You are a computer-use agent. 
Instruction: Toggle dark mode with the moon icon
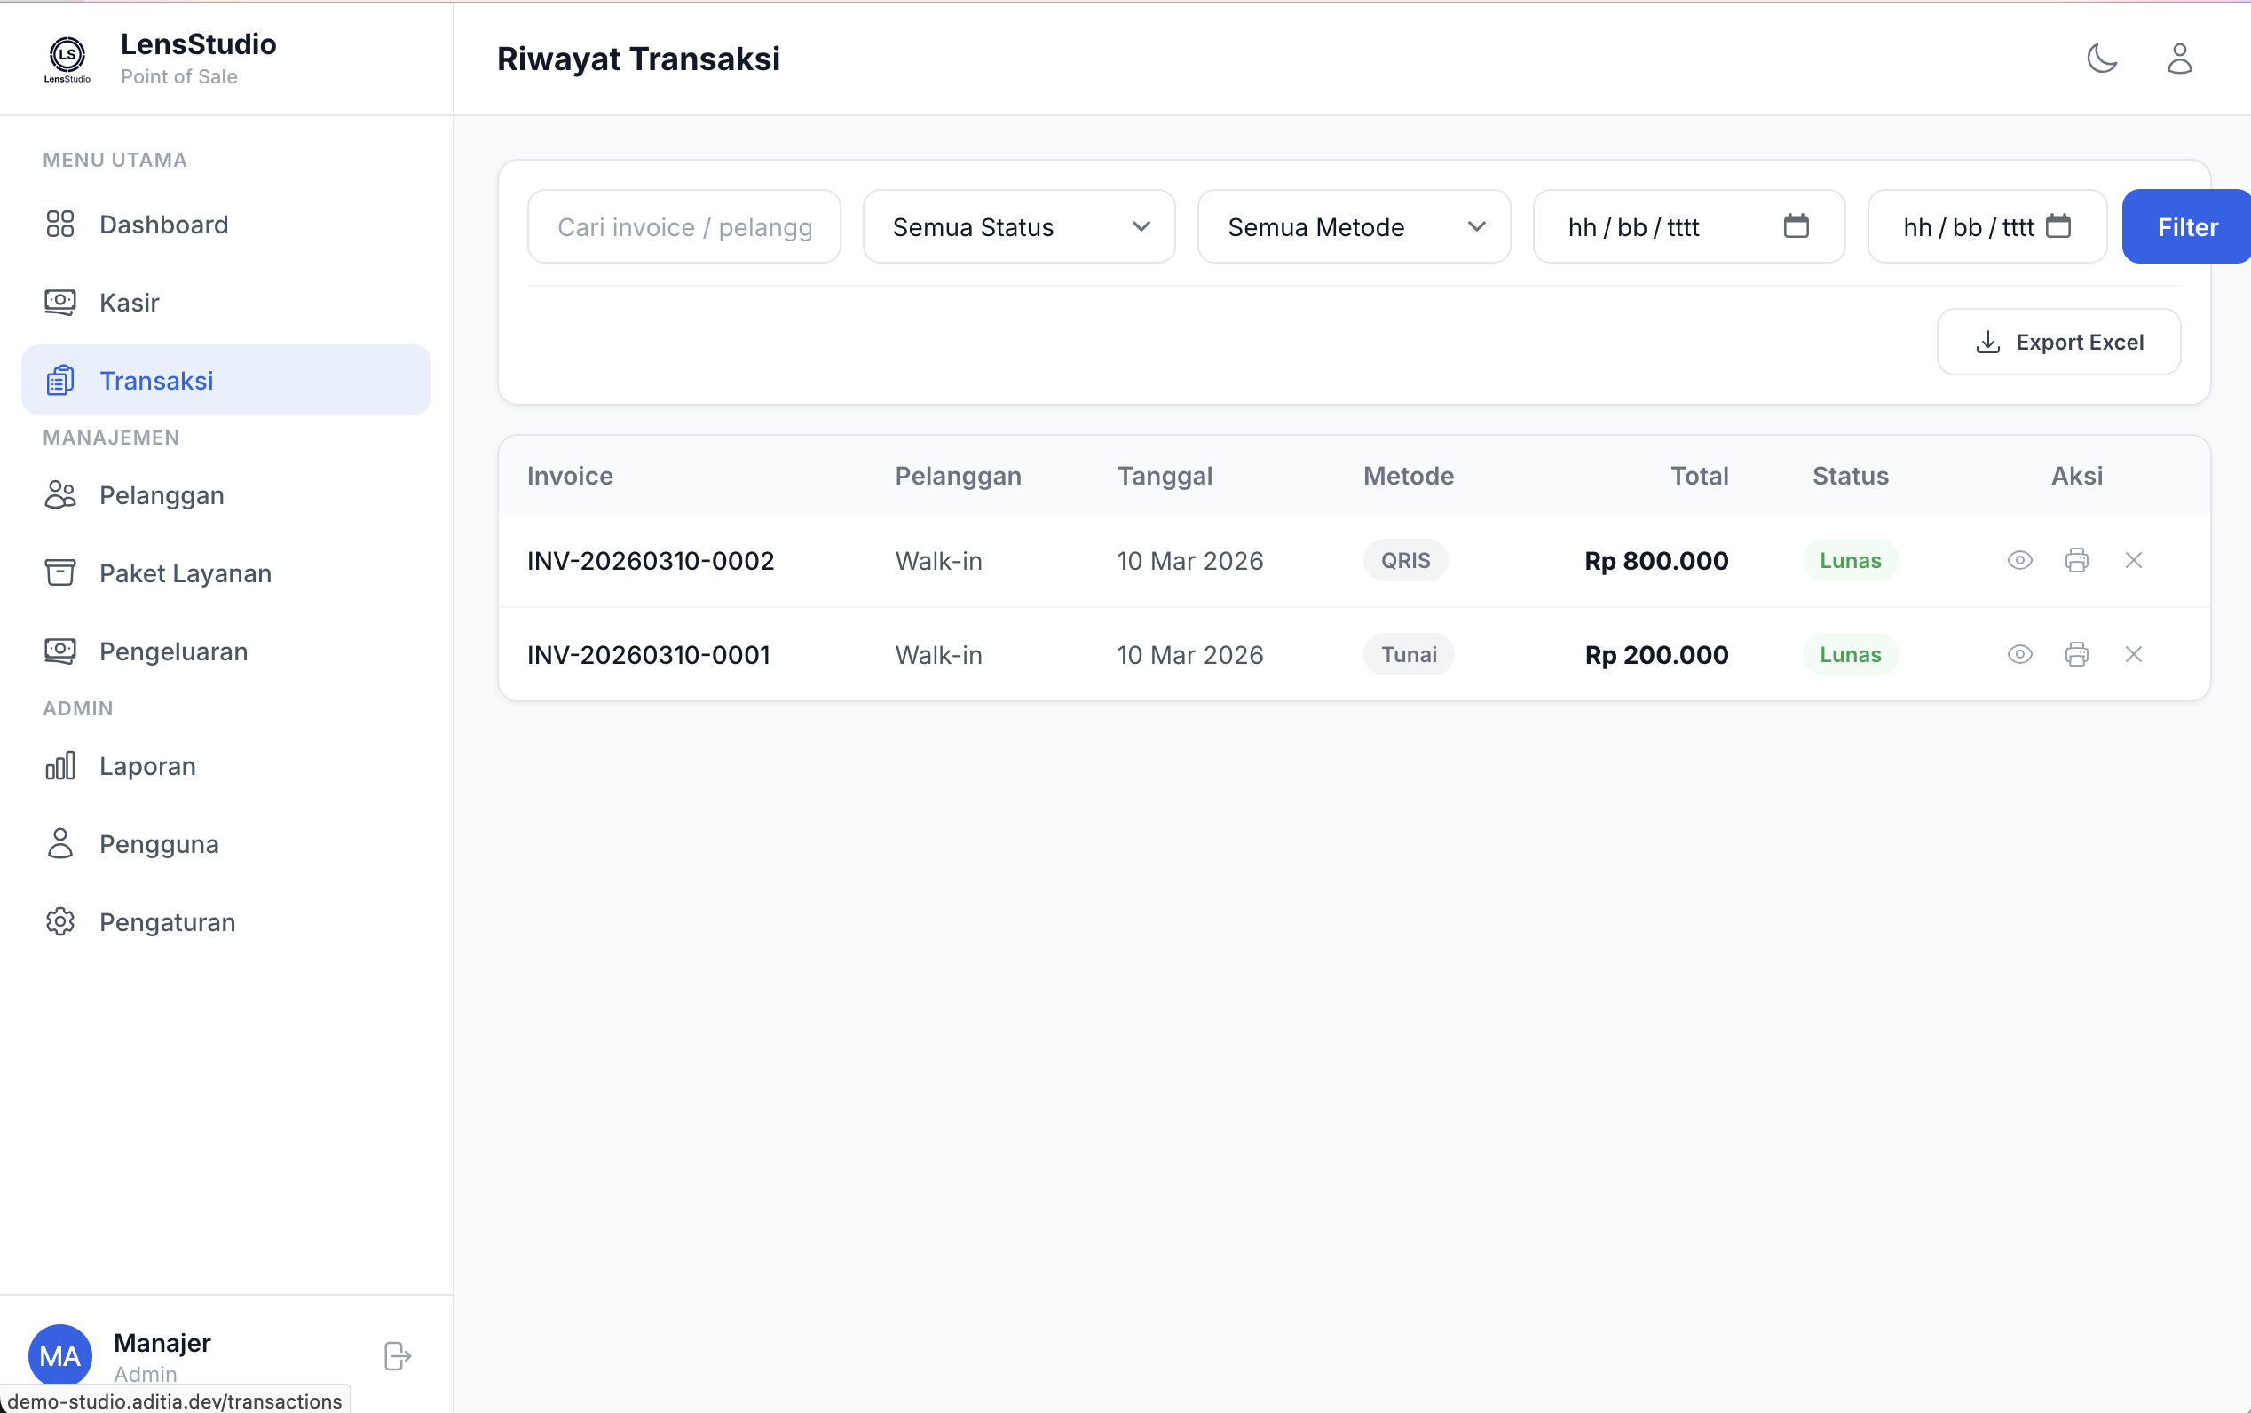2102,58
